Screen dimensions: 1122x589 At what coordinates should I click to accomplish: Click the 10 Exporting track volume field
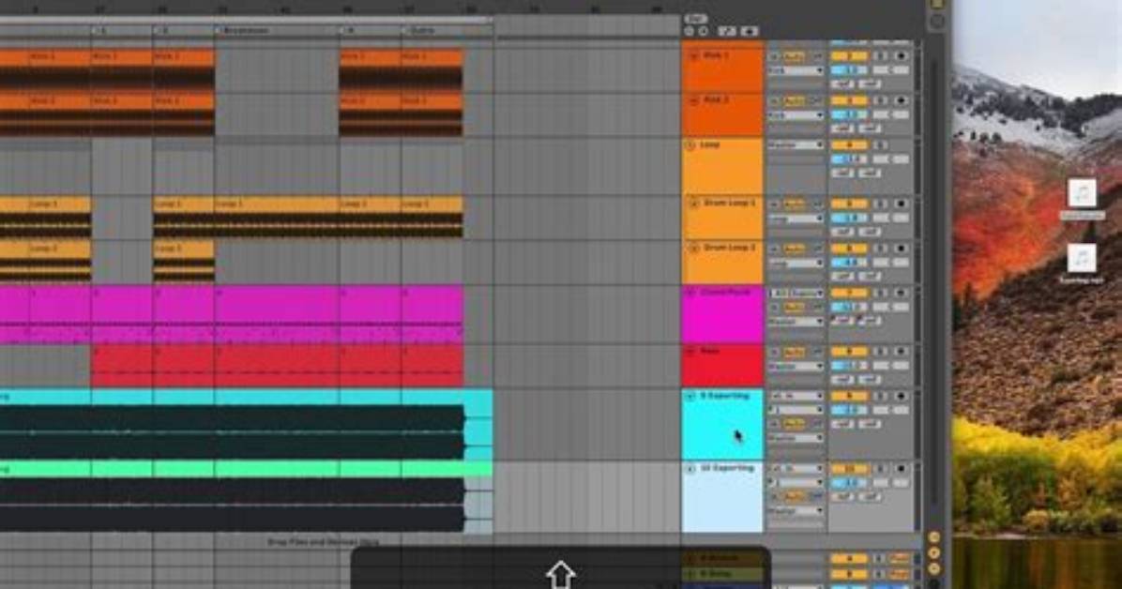849,483
